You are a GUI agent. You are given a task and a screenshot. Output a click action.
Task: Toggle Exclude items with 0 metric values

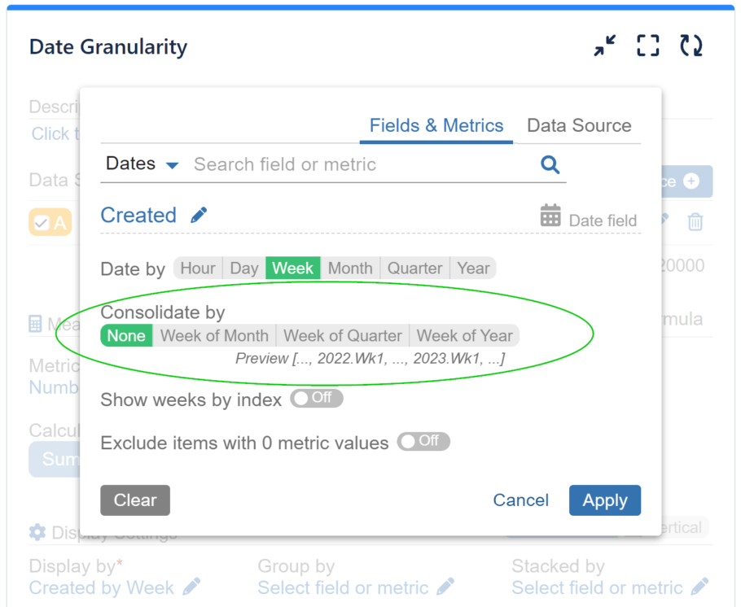coord(423,442)
